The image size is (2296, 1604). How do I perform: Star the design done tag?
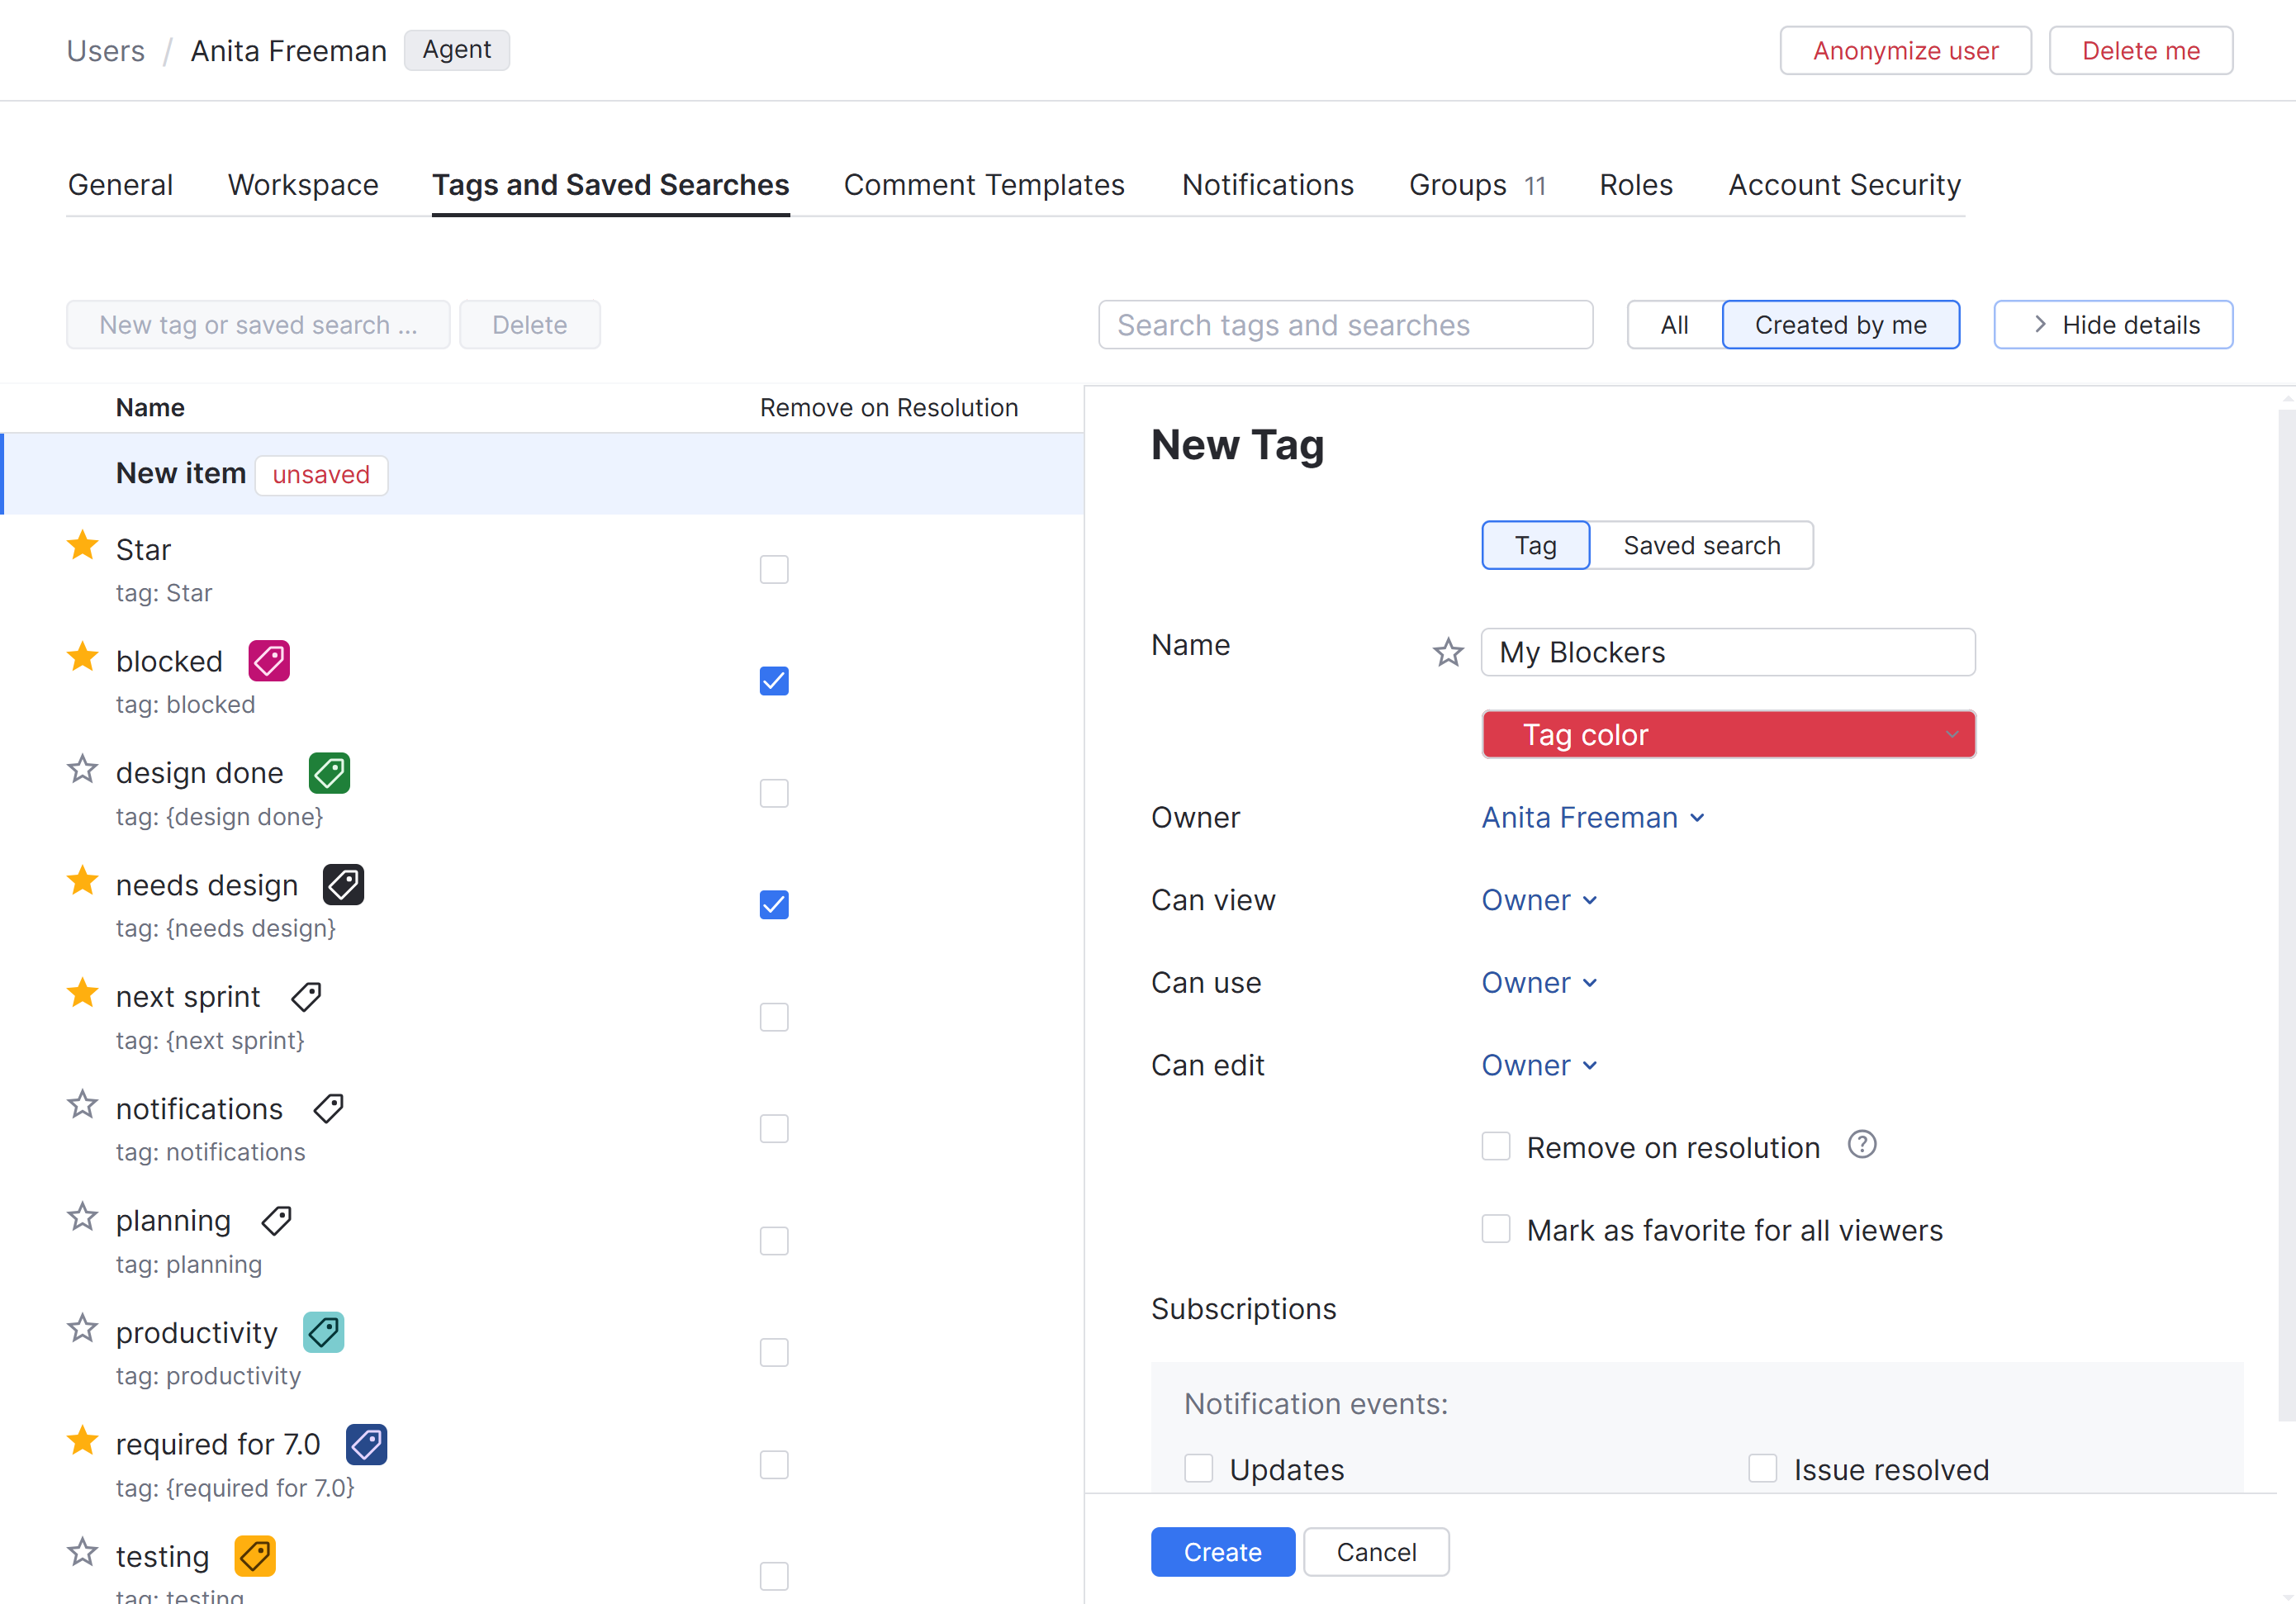[x=82, y=770]
